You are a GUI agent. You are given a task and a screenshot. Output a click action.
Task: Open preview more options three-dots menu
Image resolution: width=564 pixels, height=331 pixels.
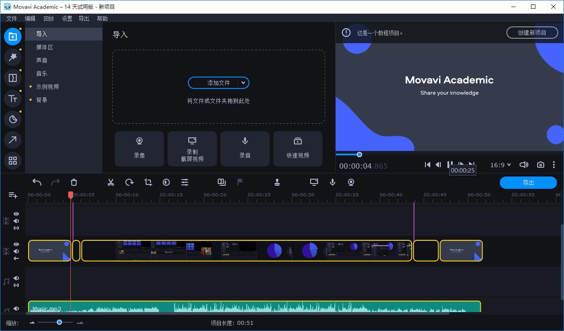[x=554, y=165]
